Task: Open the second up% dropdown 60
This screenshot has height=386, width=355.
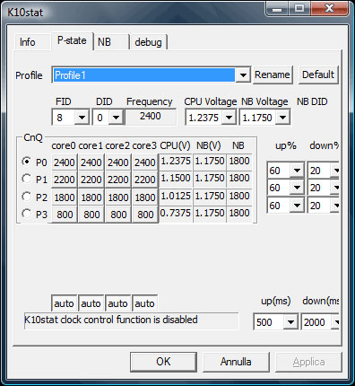Action: (297, 188)
